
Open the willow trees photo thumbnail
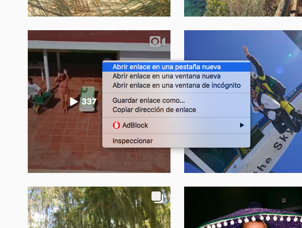99,207
